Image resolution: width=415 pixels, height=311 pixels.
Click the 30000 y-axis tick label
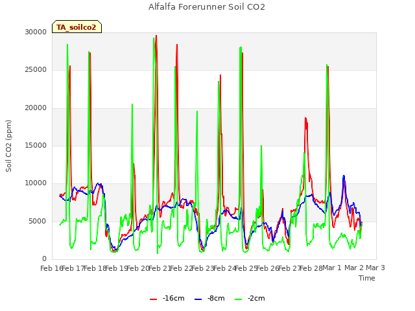pyautogui.click(x=36, y=32)
